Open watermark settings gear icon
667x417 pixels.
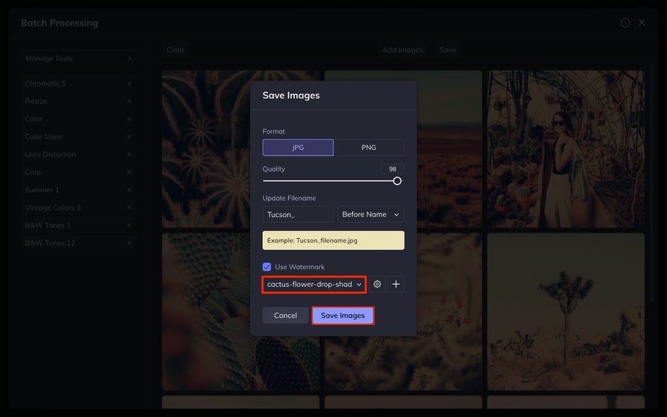(x=377, y=284)
